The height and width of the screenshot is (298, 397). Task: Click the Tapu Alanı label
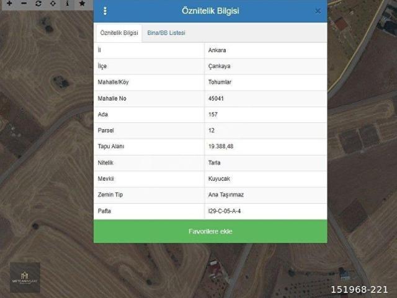click(111, 147)
